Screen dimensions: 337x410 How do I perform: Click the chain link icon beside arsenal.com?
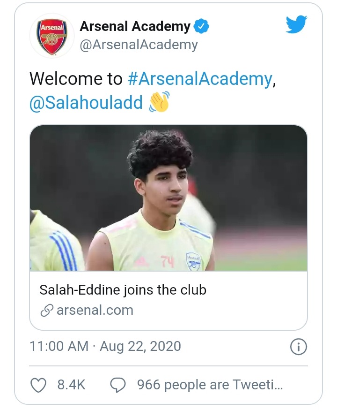coord(46,311)
